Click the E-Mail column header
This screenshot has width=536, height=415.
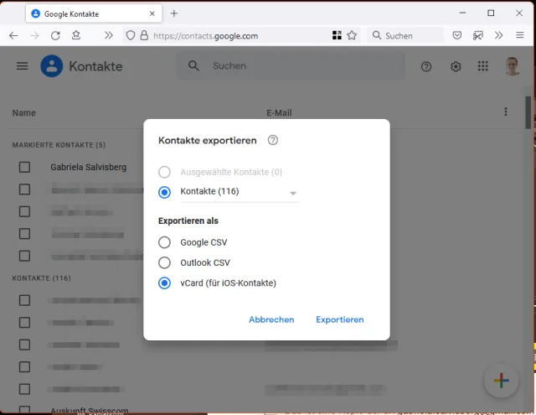click(x=279, y=113)
